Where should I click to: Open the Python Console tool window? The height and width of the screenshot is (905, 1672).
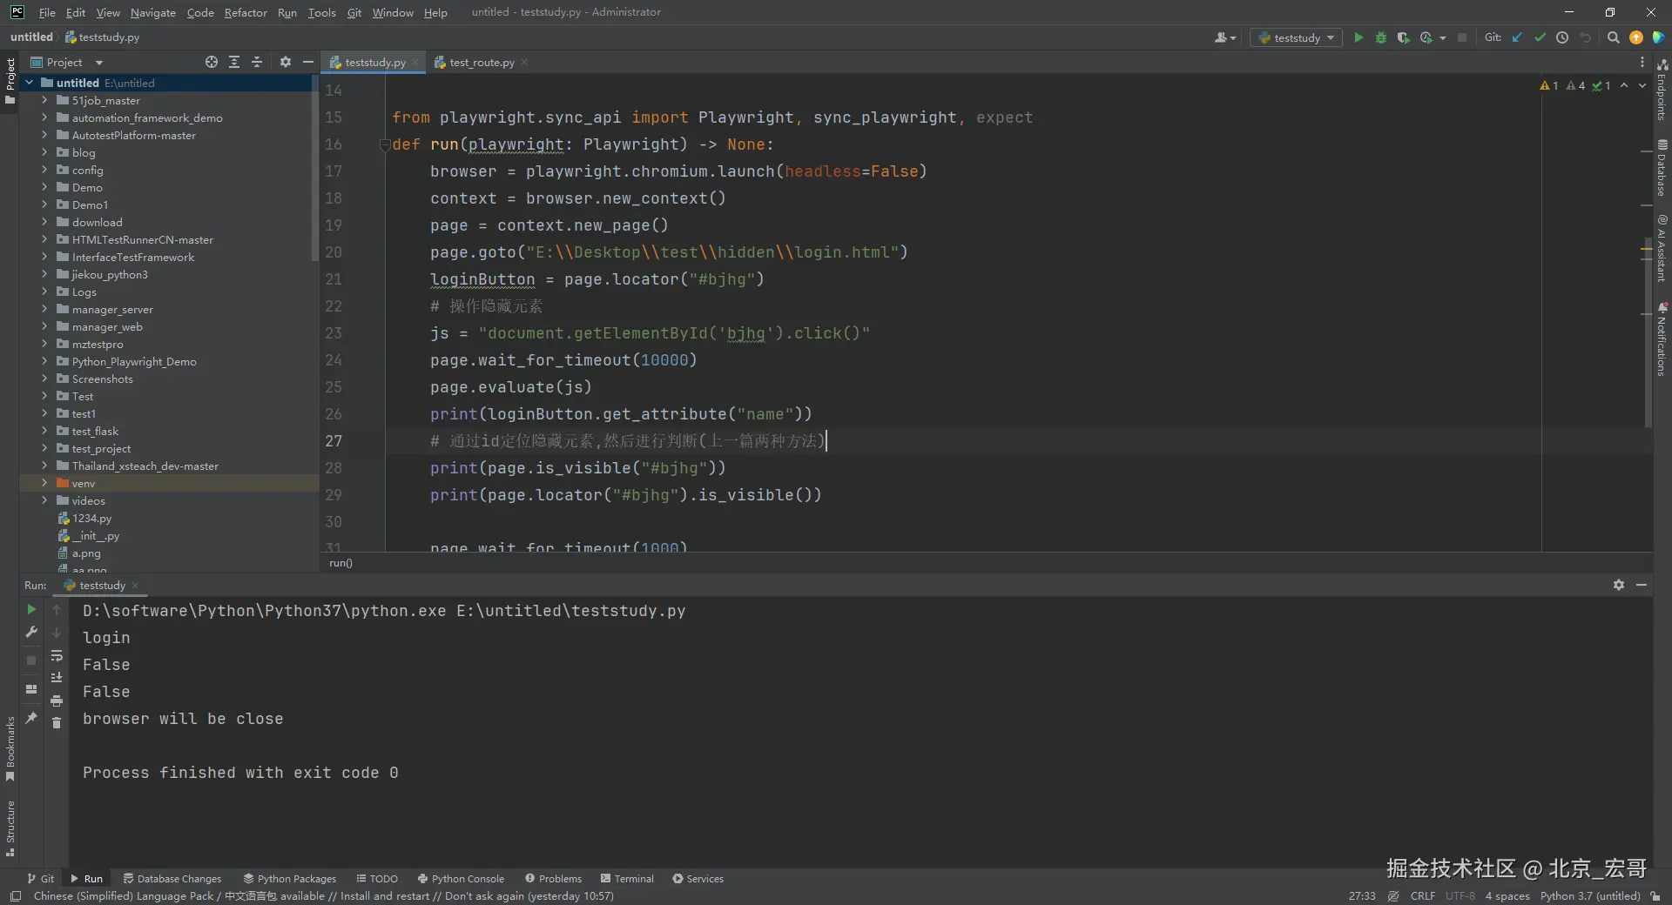pos(461,879)
